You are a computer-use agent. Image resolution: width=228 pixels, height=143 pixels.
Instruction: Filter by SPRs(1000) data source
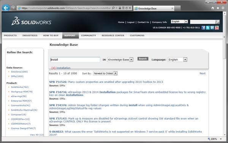point(17,76)
